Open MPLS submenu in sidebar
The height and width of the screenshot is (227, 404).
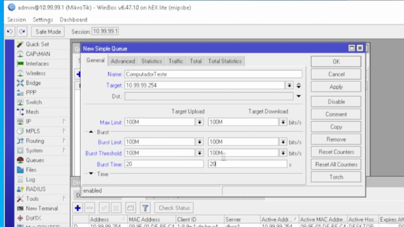(33, 131)
